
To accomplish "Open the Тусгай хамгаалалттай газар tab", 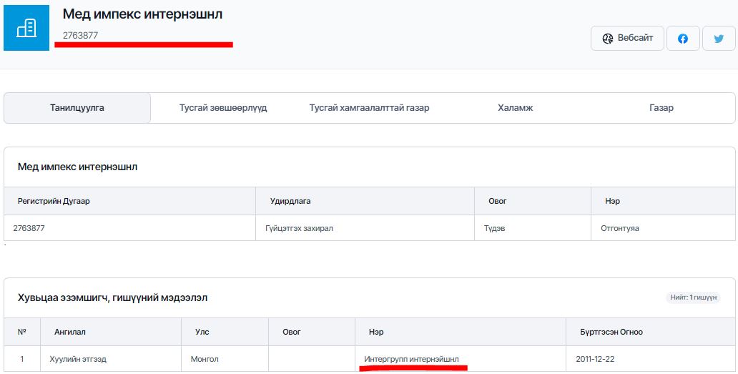I will click(x=369, y=108).
